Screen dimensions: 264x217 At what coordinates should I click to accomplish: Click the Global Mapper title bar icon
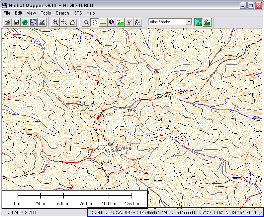(5, 5)
